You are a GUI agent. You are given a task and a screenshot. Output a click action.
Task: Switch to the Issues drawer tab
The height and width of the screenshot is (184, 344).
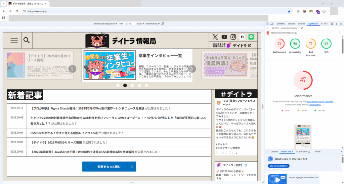[x=317, y=152]
